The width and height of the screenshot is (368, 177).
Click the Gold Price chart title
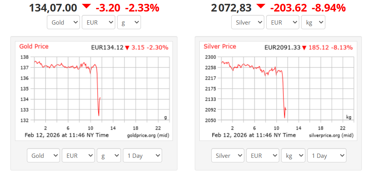(x=34, y=46)
